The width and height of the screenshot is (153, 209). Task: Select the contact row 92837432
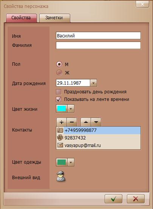tap(98, 138)
